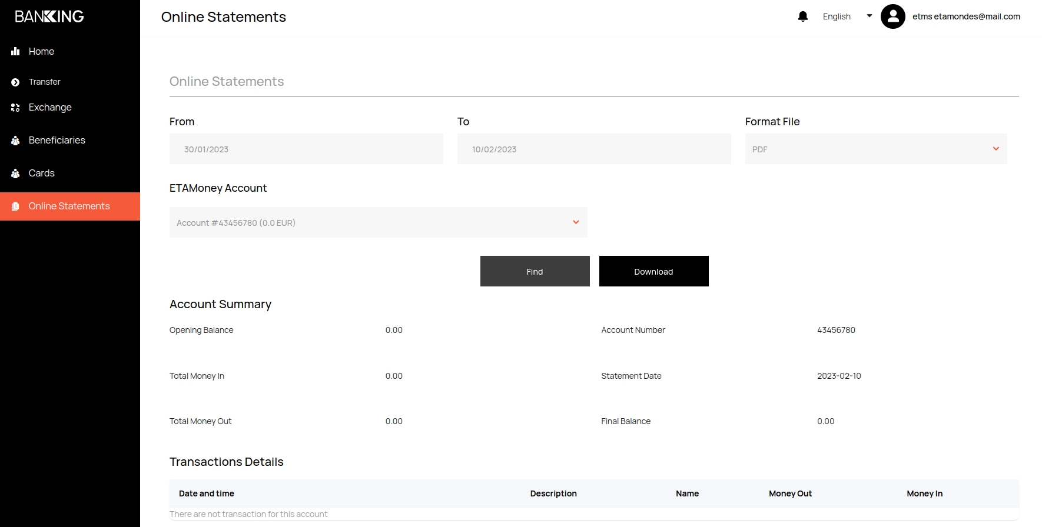Viewport: 1042px width, 527px height.
Task: Open the Cards page
Action: coord(70,173)
